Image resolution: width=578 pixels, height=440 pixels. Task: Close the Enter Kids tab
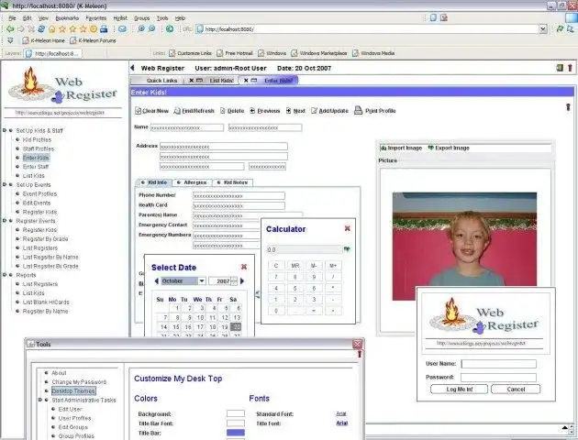tap(246, 81)
